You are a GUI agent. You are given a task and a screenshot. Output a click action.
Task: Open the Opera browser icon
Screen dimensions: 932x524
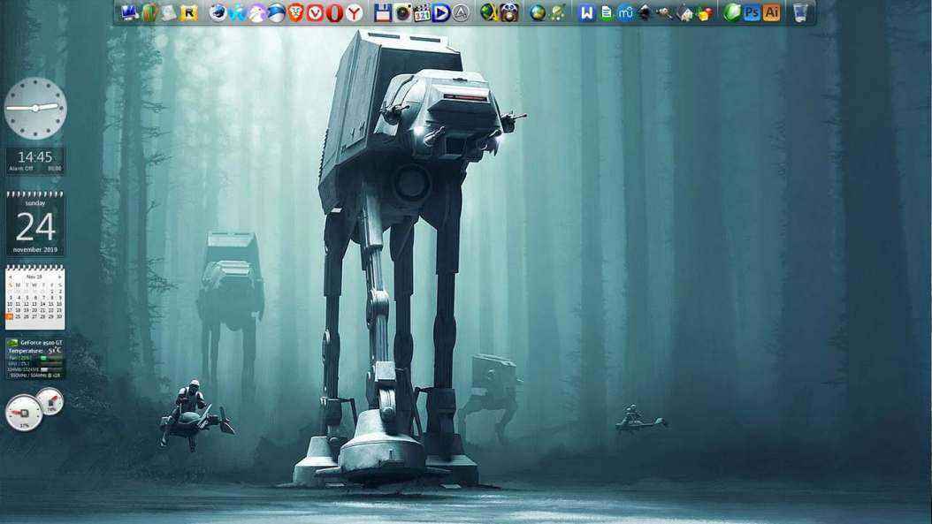pos(334,12)
